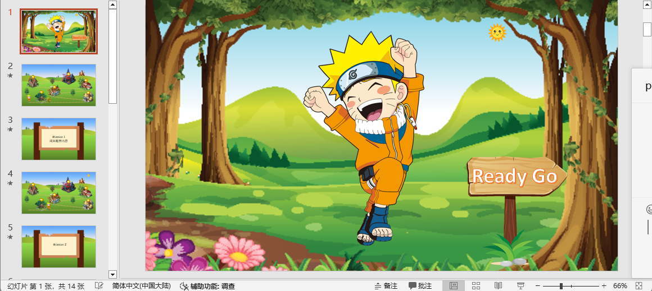Viewport: 652px width, 291px height.
Task: Switch to Reading view
Action: 498,286
